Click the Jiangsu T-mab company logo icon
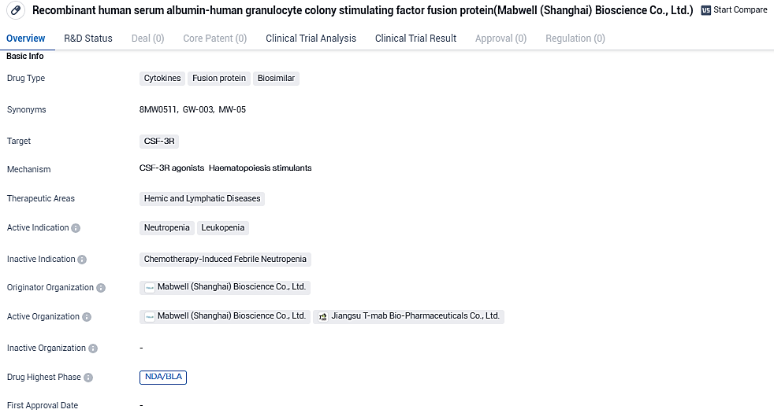774x413 pixels. [x=322, y=317]
